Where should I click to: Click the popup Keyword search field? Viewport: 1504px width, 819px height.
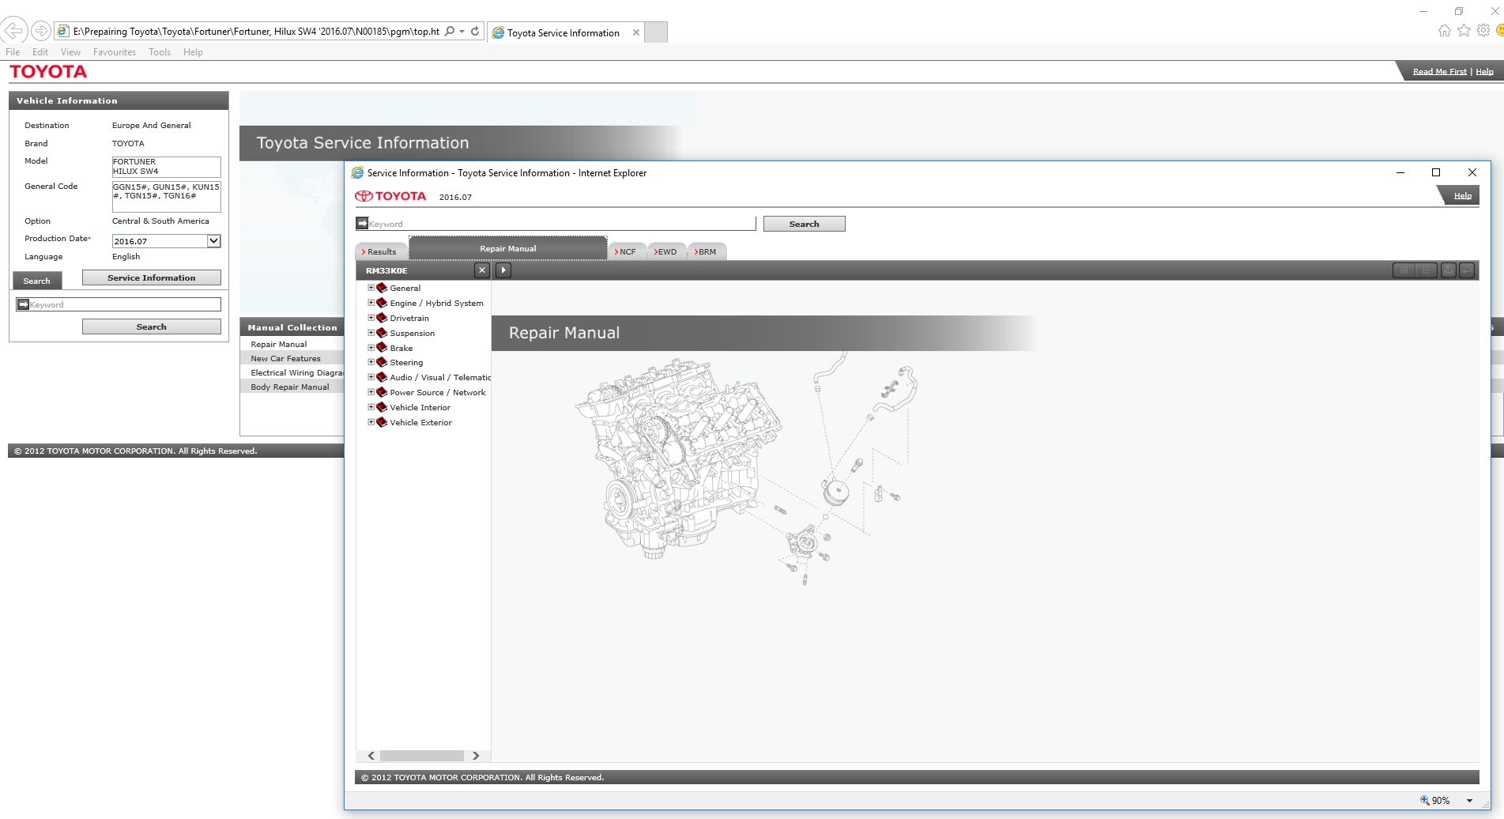coord(561,224)
